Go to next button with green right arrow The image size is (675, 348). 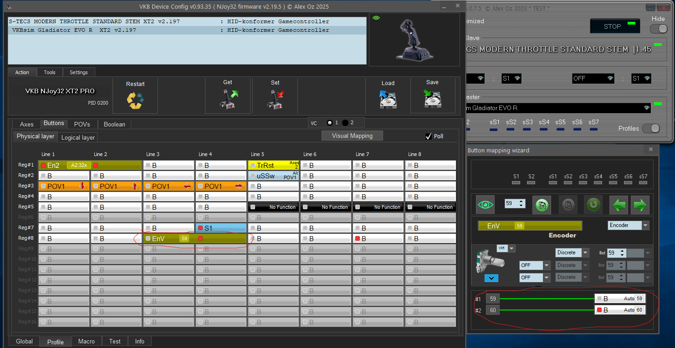pos(640,205)
